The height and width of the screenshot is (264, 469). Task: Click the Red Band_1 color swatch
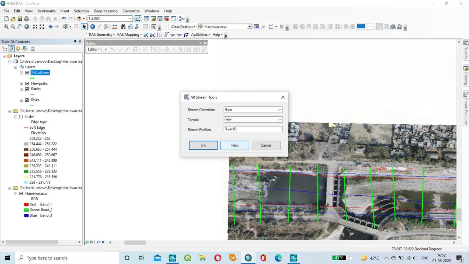coord(26,204)
